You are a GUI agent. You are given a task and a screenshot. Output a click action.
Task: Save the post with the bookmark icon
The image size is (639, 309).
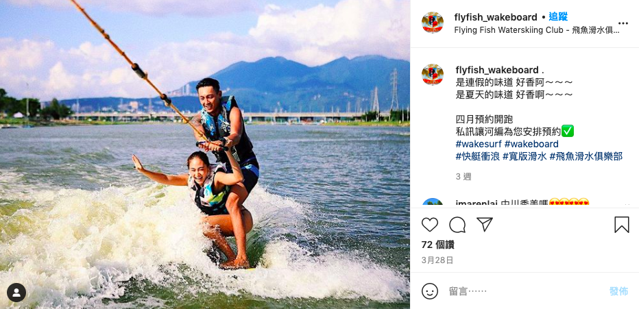621,225
